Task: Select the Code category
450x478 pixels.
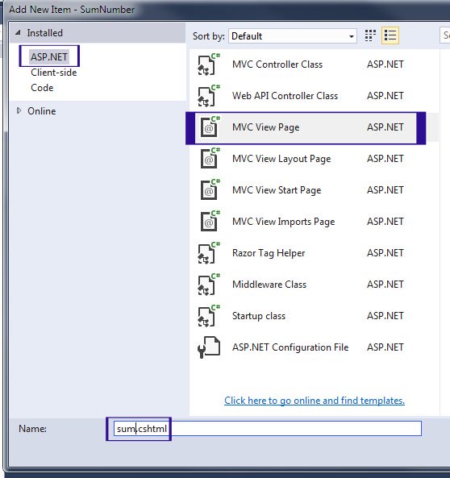Action: [x=42, y=88]
